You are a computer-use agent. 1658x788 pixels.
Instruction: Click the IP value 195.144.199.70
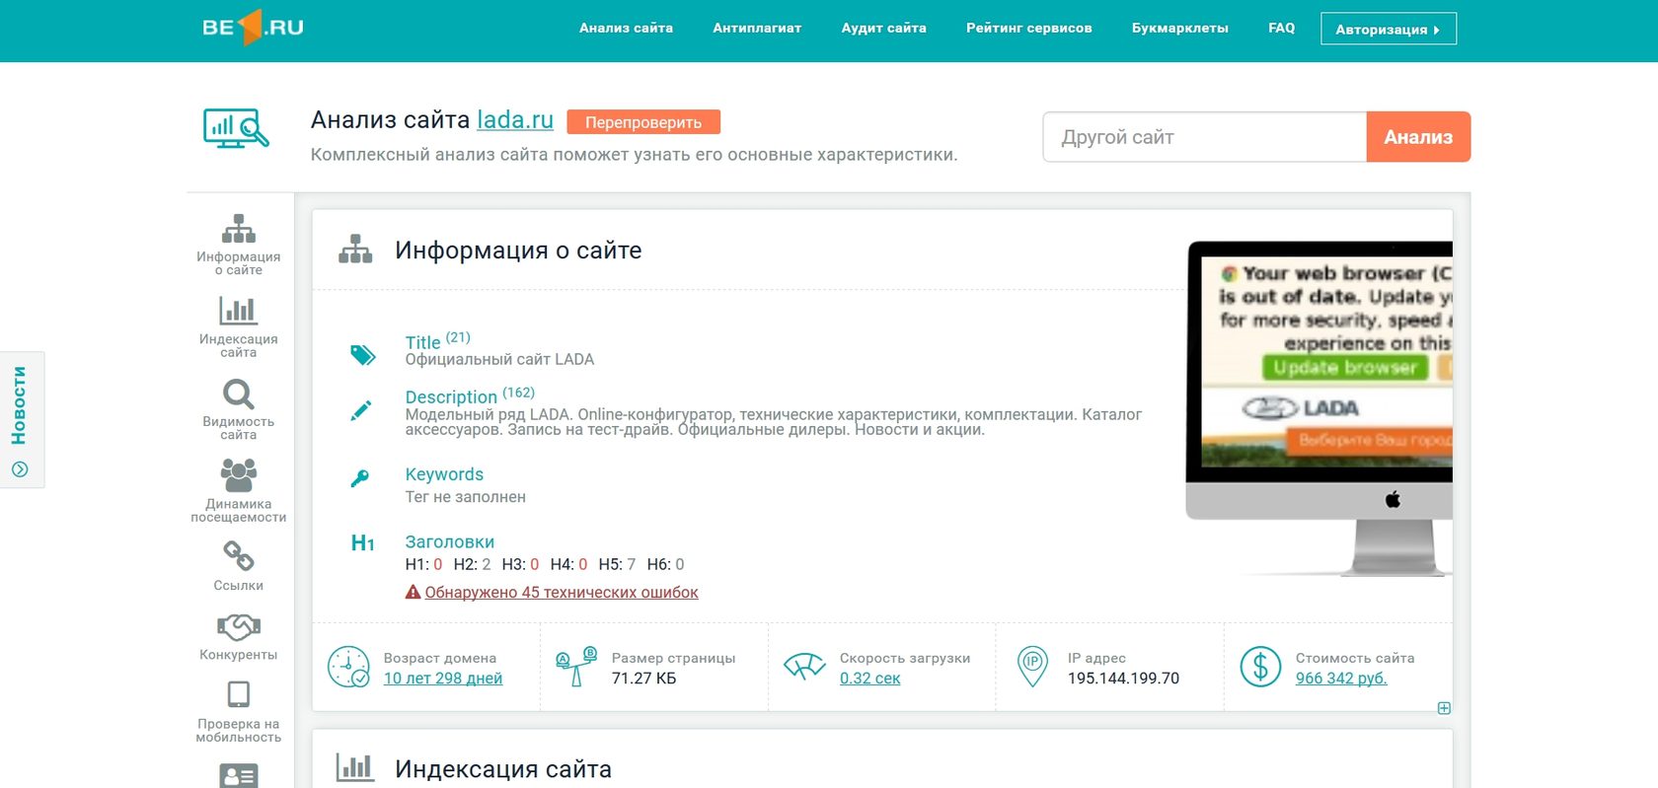click(x=1123, y=679)
